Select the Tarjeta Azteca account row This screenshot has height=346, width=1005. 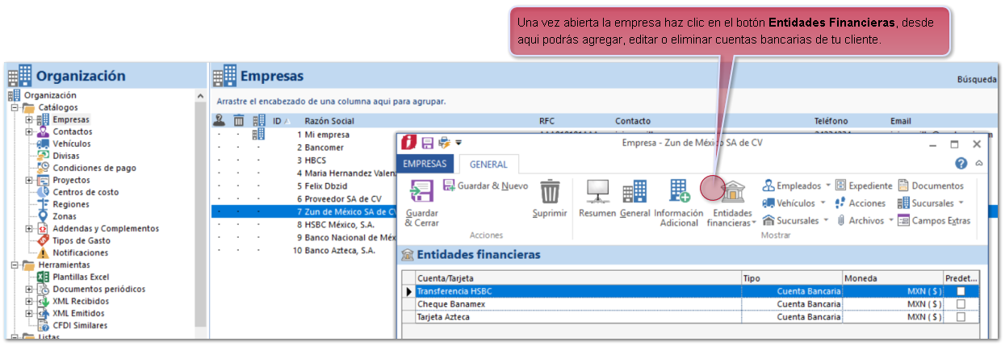pos(691,317)
